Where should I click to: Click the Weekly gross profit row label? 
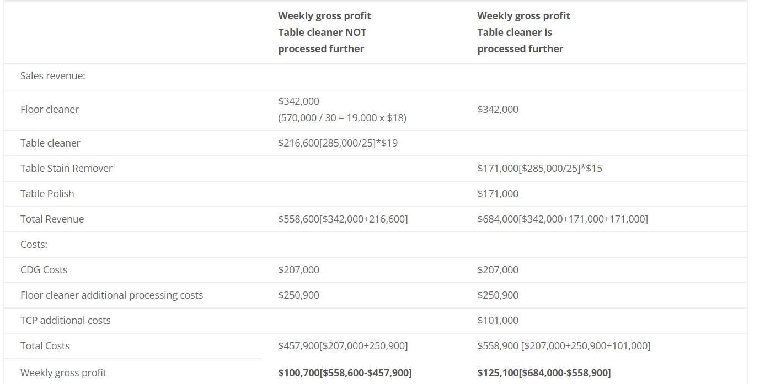[63, 373]
